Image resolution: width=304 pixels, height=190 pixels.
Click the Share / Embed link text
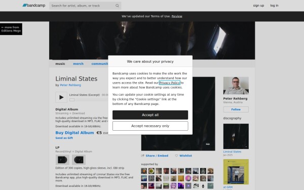(x=157, y=156)
